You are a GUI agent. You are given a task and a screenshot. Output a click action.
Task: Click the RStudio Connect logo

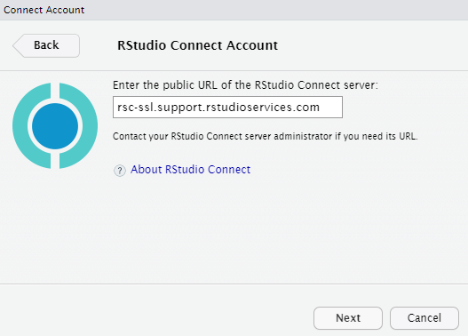click(x=55, y=125)
